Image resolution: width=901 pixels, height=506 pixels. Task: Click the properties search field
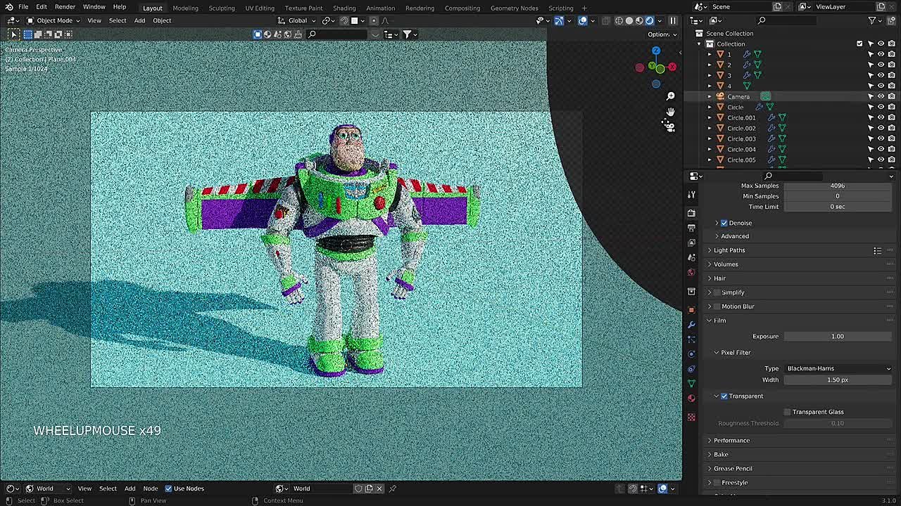tap(793, 176)
